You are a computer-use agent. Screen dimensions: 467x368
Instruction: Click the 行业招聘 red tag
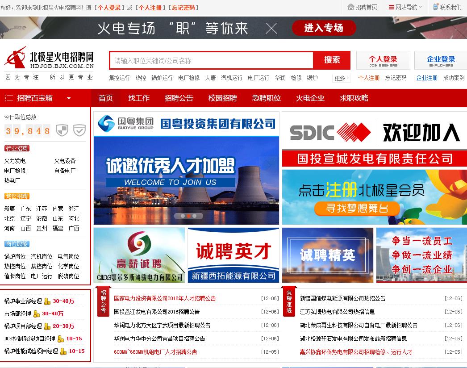click(x=17, y=148)
